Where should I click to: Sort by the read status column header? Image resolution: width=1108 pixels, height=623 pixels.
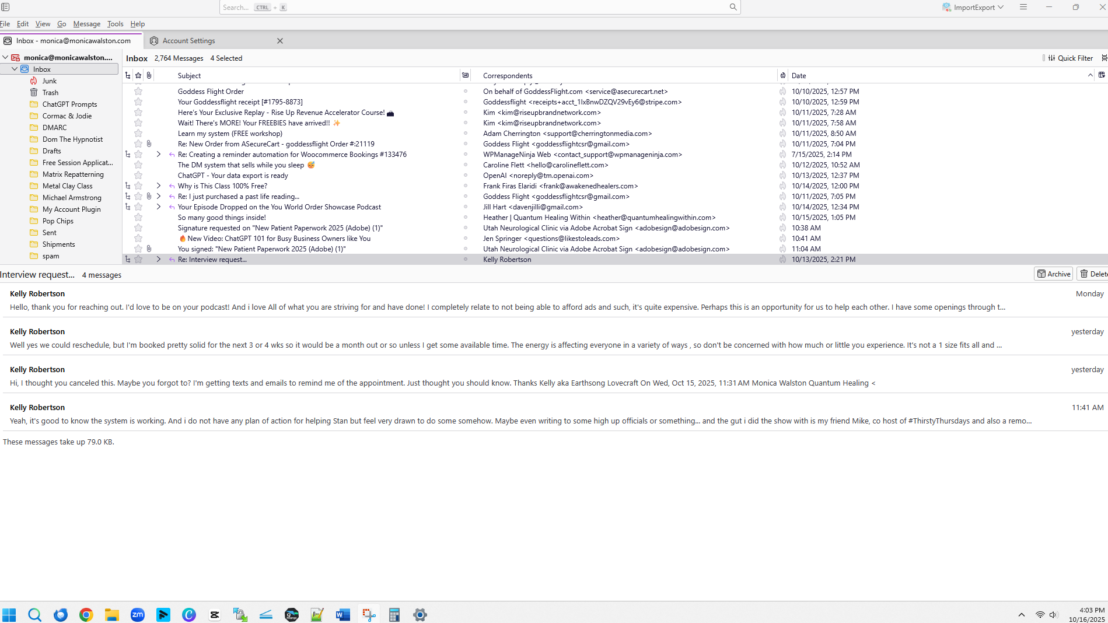click(465, 75)
